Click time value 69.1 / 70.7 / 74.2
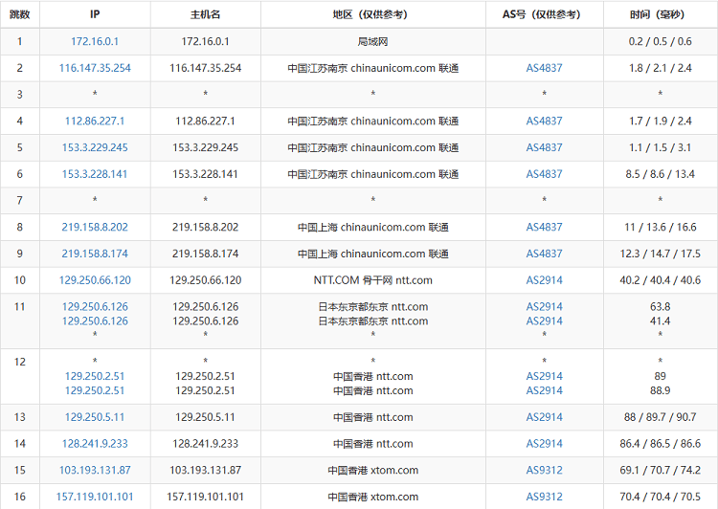This screenshot has width=718, height=509. pyautogui.click(x=660, y=471)
